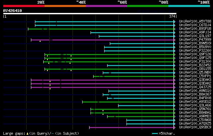Open subject UniRef100_C6TDJ4

pos(195,25)
